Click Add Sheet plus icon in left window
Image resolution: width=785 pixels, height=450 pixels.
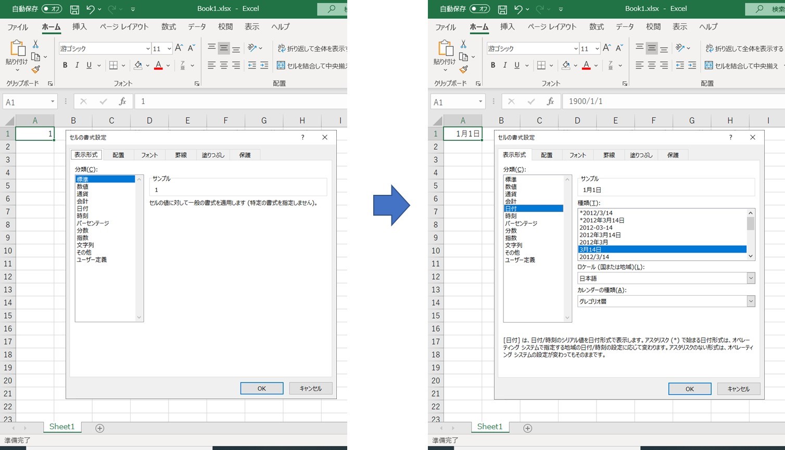100,428
